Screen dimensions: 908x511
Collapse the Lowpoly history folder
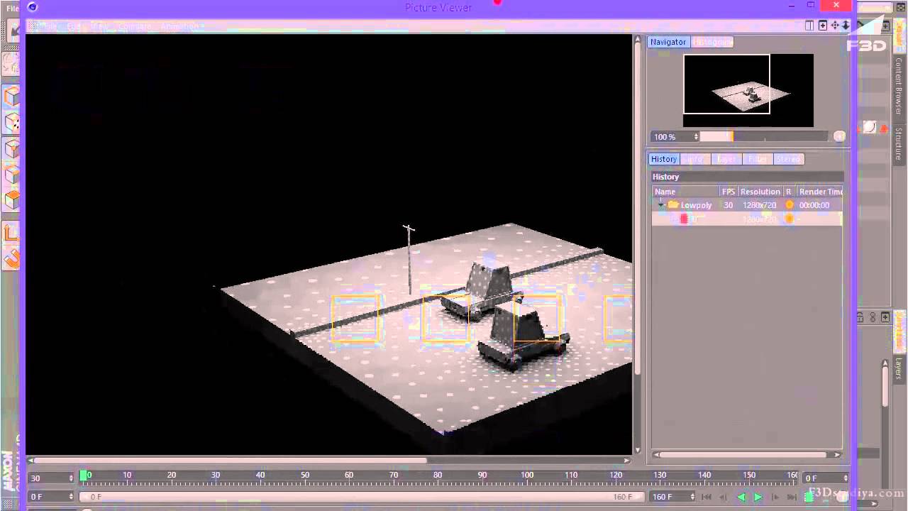(661, 204)
